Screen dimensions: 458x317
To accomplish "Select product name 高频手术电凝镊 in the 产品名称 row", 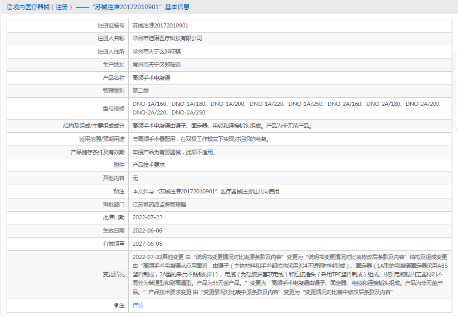I will 151,78.
